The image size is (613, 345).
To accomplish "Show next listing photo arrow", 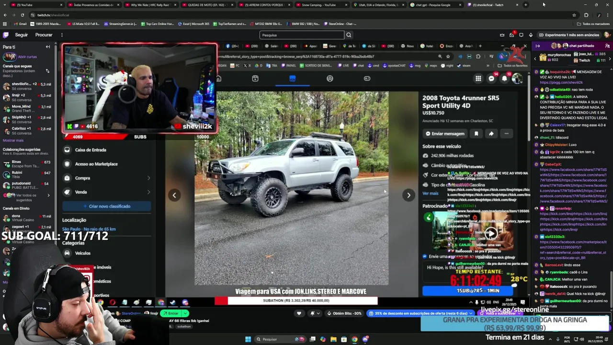I will (x=409, y=195).
